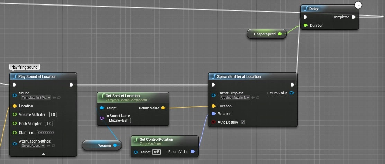
Task: Click Return Value pin on Get Socket Location
Action: pyautogui.click(x=163, y=108)
